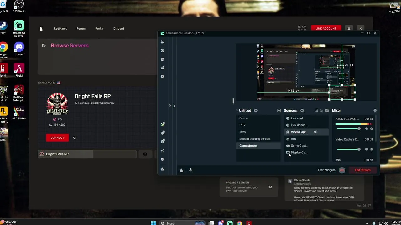The image size is (401, 225).
Task: Open the stream stats bar chart icon
Action: (181, 170)
